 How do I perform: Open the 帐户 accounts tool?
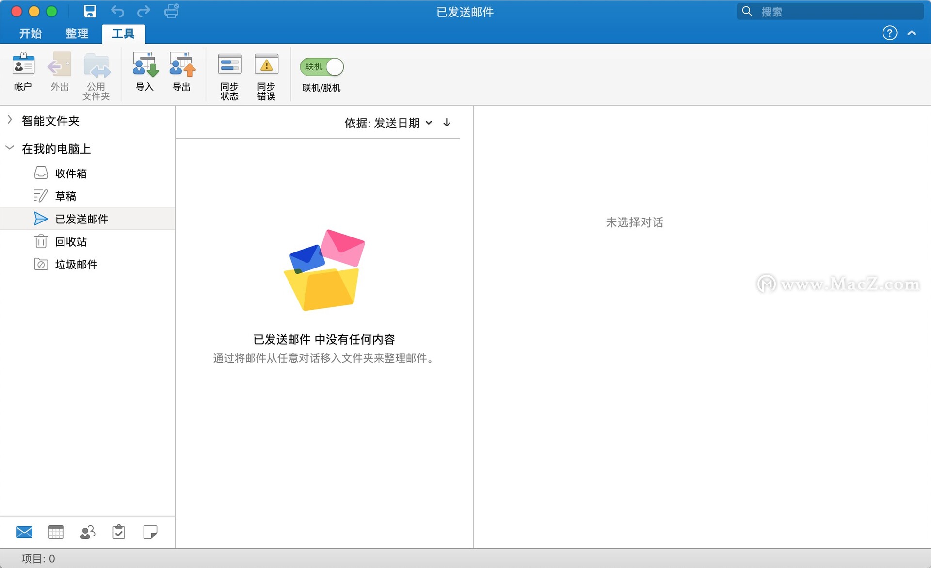click(x=23, y=72)
